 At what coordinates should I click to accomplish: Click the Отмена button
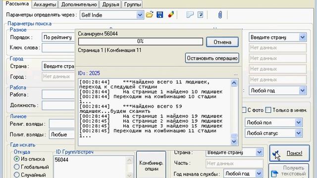(x=222, y=42)
